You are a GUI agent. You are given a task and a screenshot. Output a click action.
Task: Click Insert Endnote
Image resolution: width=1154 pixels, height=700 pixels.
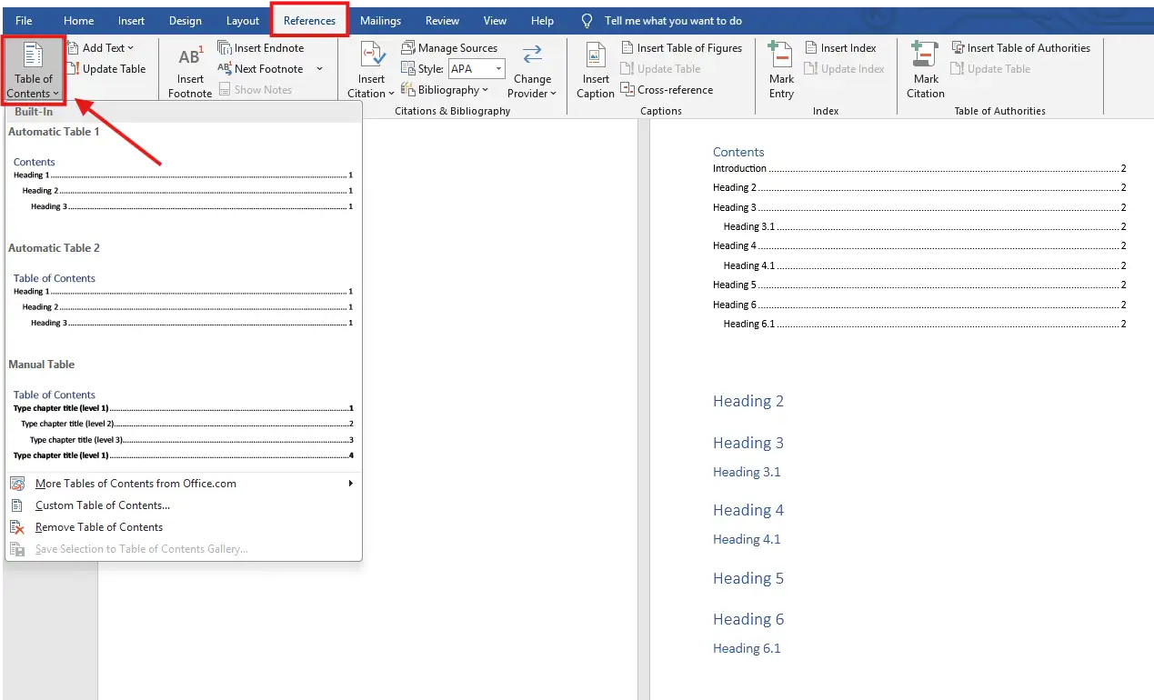pyautogui.click(x=261, y=47)
